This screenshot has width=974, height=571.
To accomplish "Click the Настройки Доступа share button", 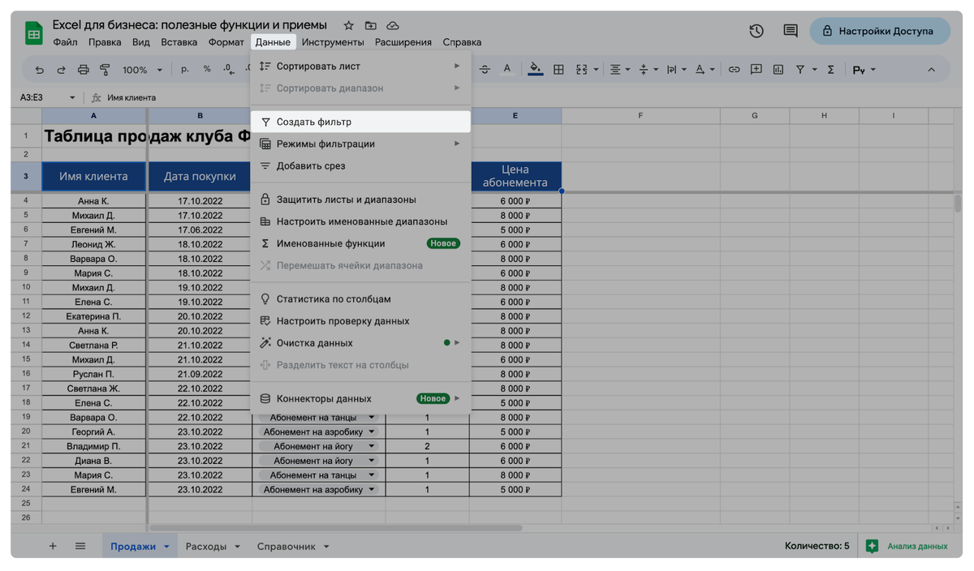I will pos(880,31).
